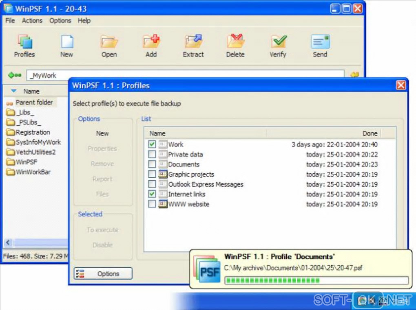
Task: Open the Actions menu
Action: tap(32, 21)
